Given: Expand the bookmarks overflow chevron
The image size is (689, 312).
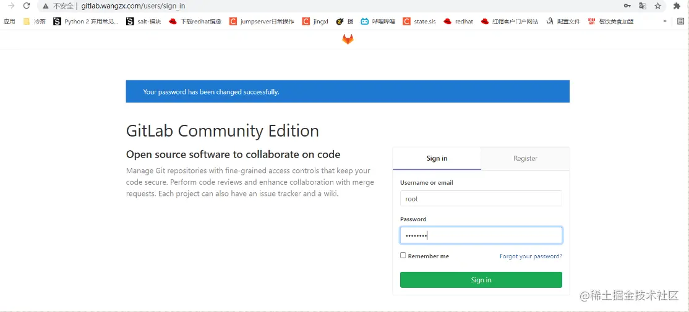Looking at the screenshot, I should [665, 21].
